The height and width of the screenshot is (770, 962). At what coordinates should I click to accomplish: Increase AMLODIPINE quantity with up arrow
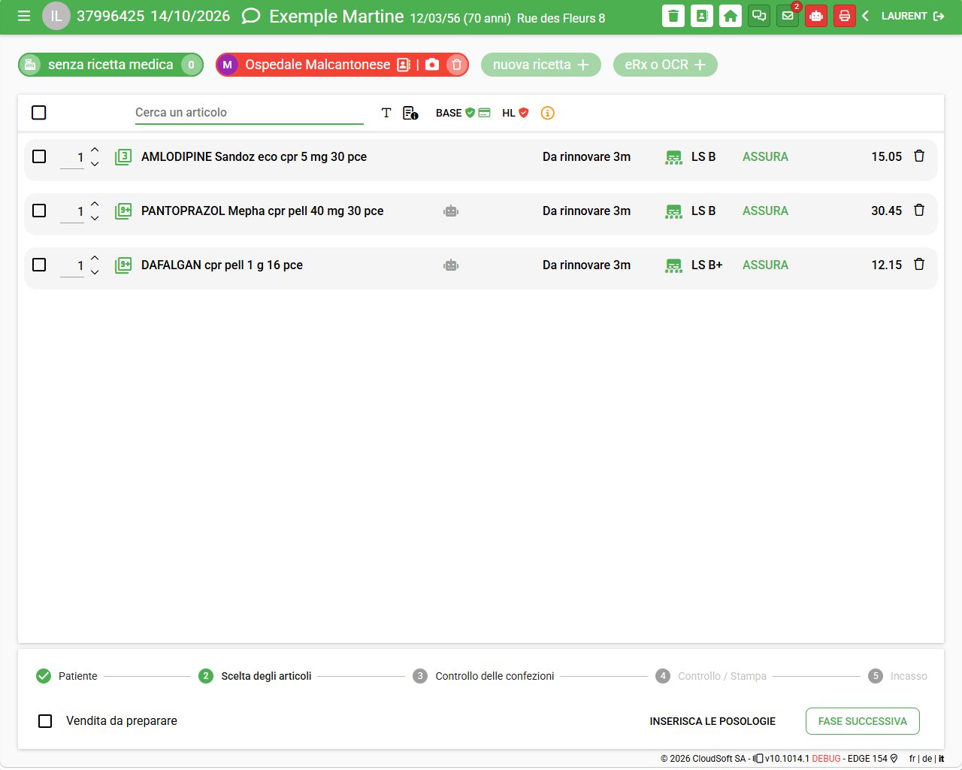(x=95, y=150)
